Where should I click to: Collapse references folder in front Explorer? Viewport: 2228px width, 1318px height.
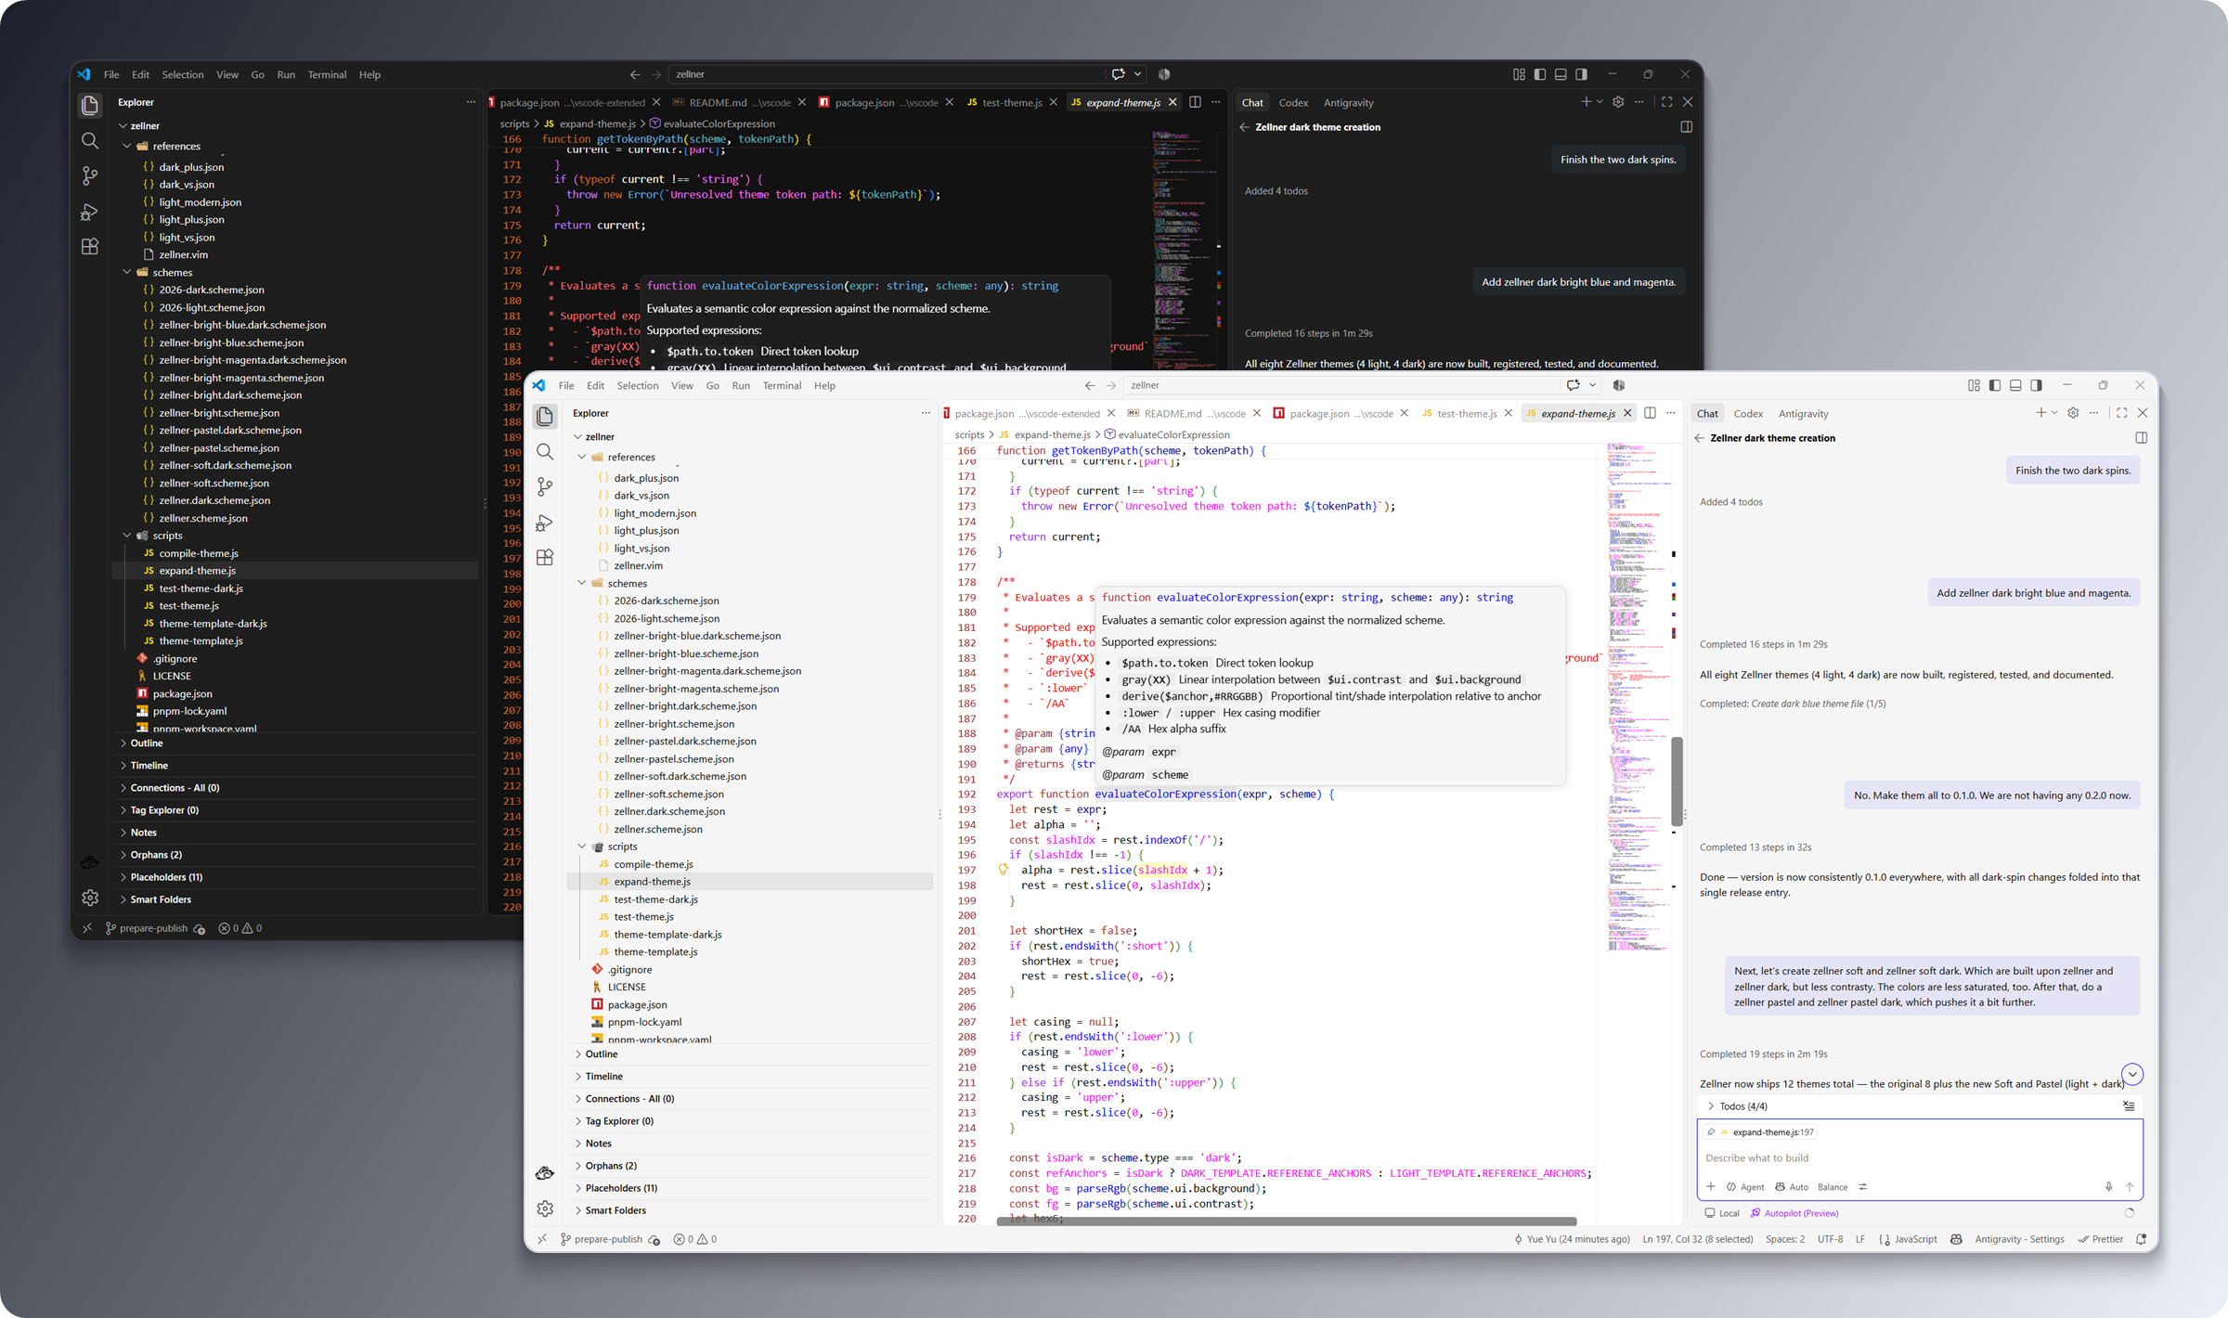coord(582,457)
